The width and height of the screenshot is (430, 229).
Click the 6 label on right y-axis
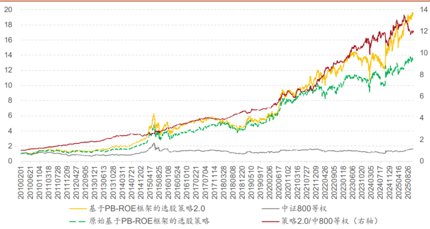(x=422, y=96)
